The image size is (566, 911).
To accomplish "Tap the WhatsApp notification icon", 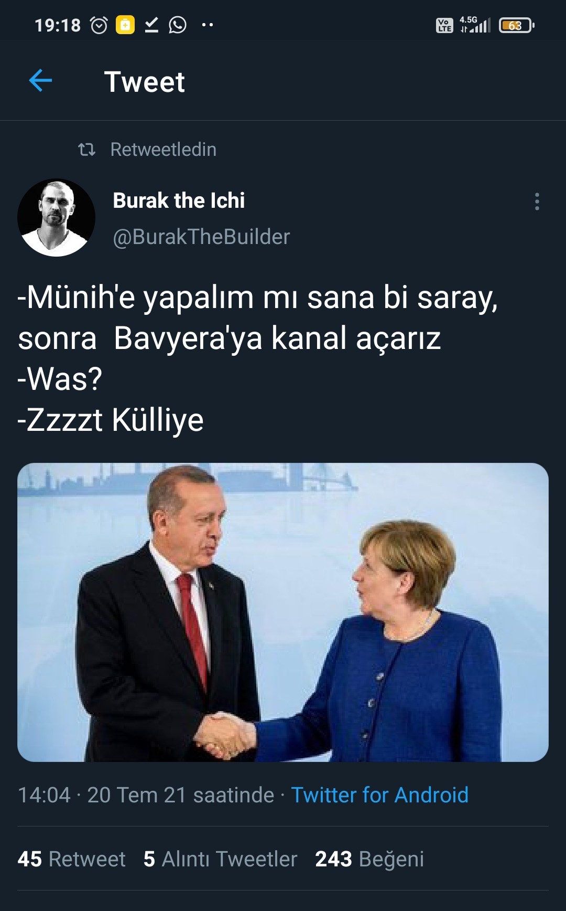I will [178, 25].
